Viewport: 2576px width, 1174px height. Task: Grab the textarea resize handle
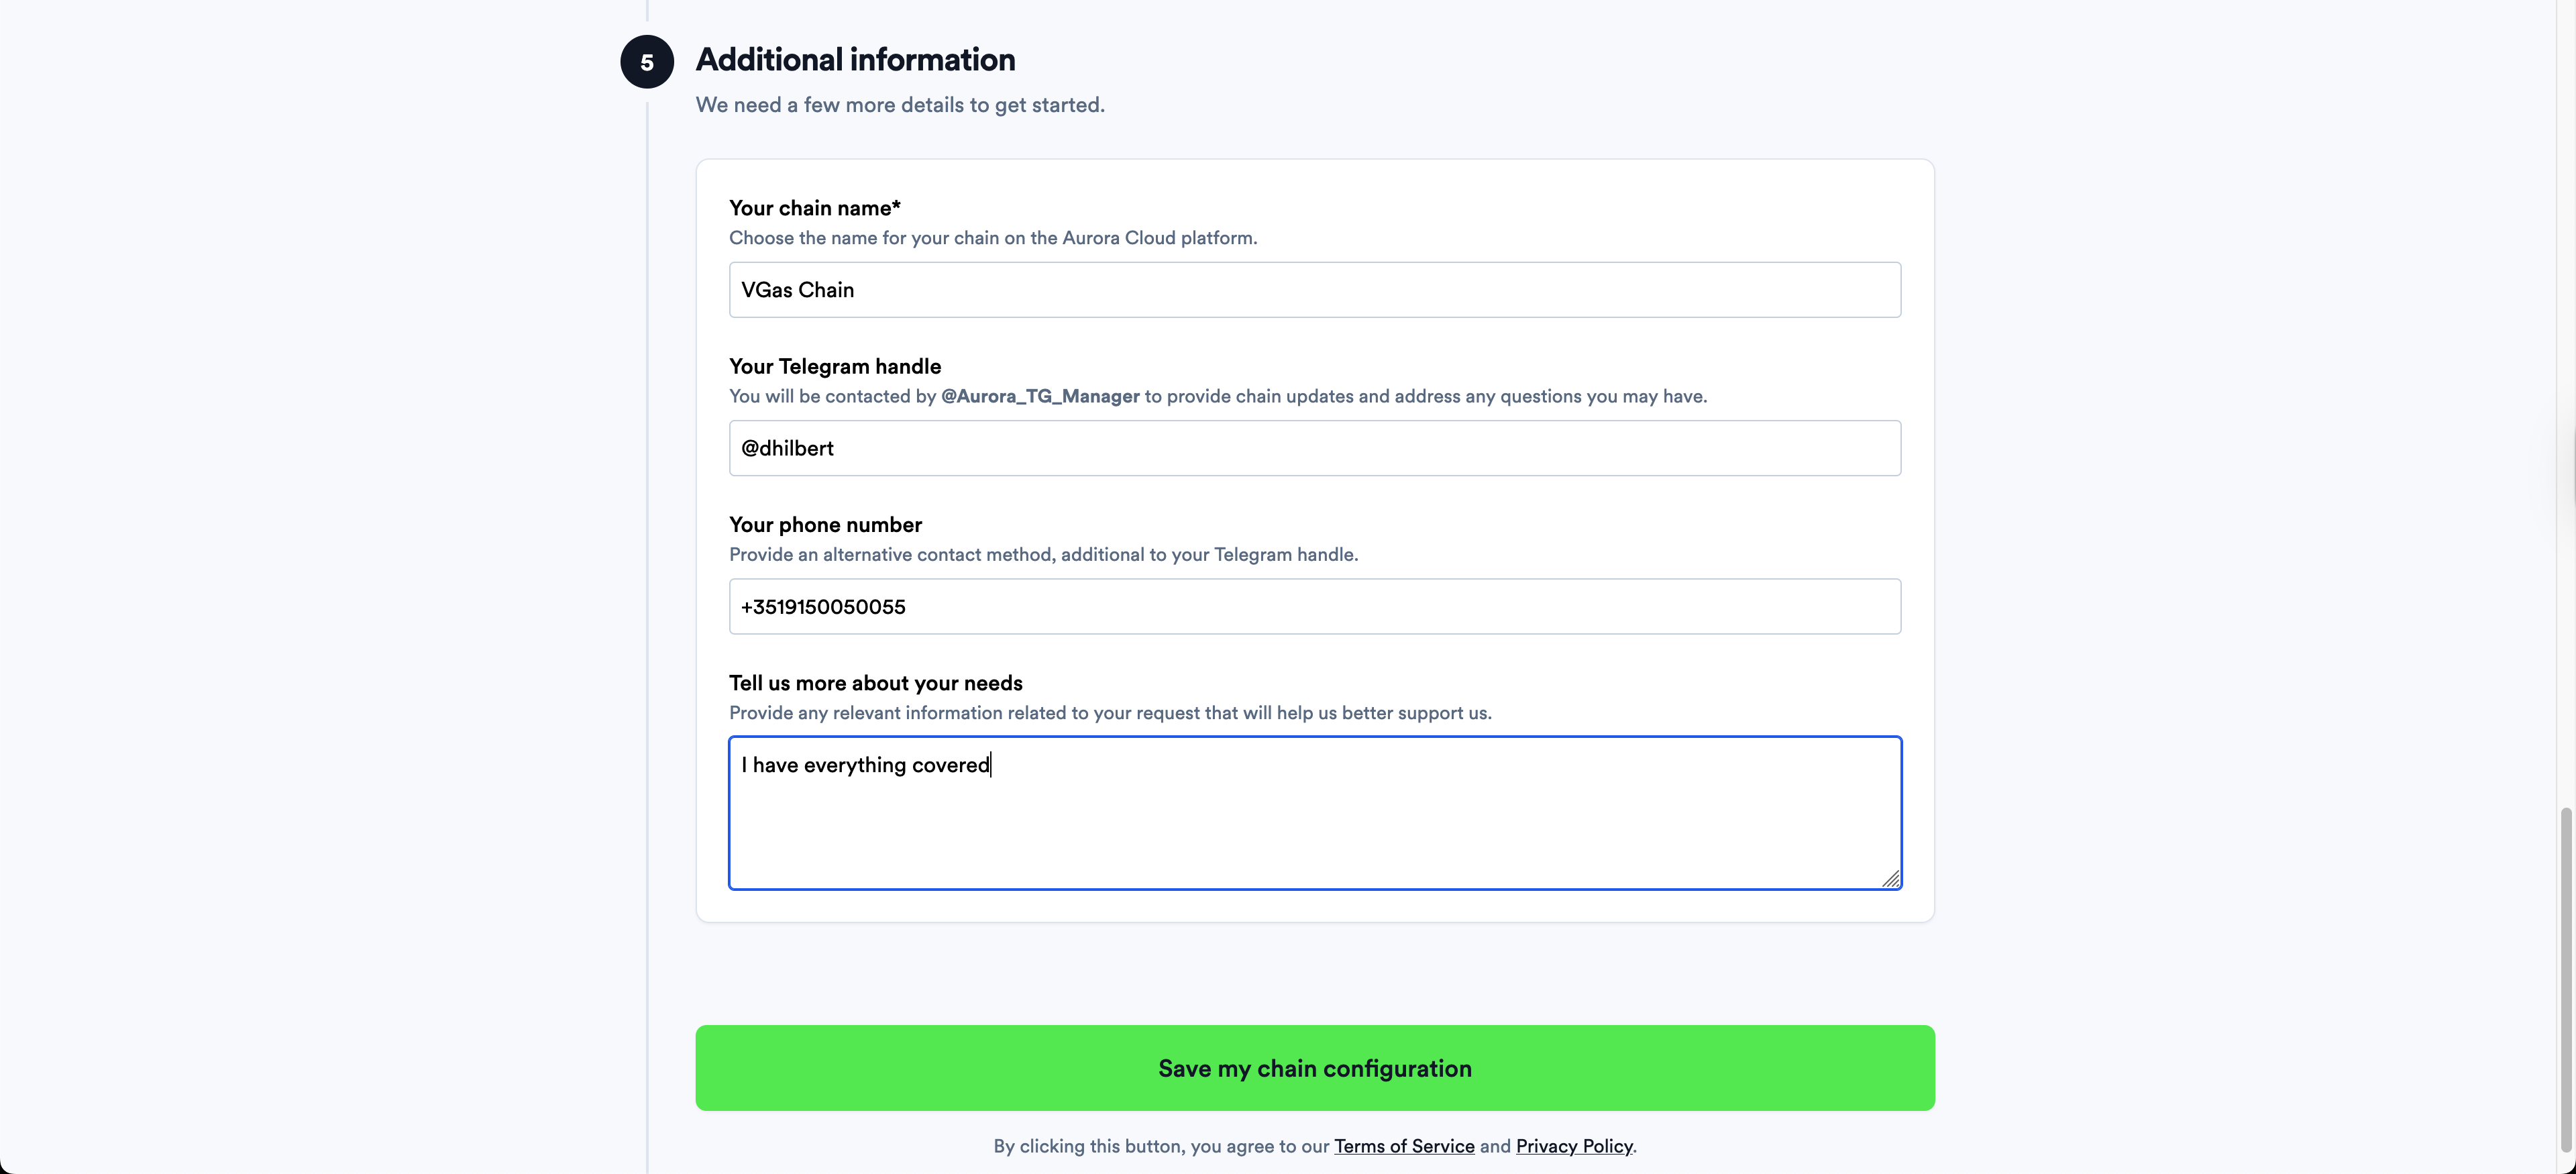click(1893, 879)
